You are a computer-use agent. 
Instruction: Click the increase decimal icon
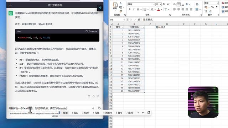206,11
